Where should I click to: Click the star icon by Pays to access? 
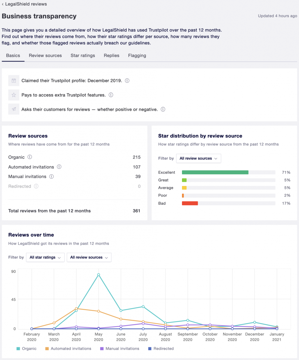point(14,95)
